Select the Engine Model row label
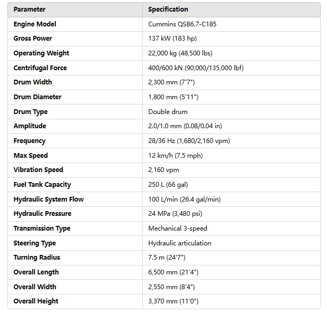The height and width of the screenshot is (314, 327). tap(35, 24)
